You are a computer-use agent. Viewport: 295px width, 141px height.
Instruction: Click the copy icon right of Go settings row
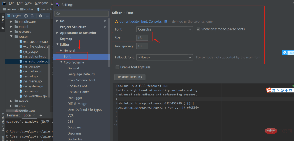tap(105, 21)
